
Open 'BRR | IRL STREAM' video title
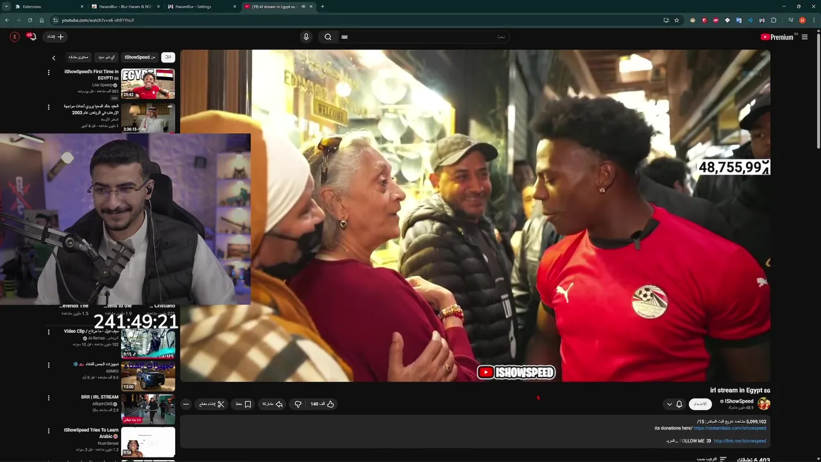coord(99,397)
